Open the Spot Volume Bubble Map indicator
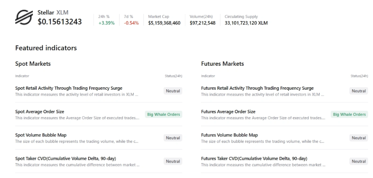The height and width of the screenshot is (178, 373). point(41,135)
